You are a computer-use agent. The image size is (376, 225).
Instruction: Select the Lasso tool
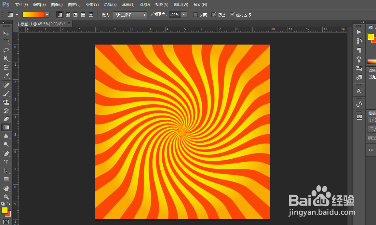coord(6,50)
